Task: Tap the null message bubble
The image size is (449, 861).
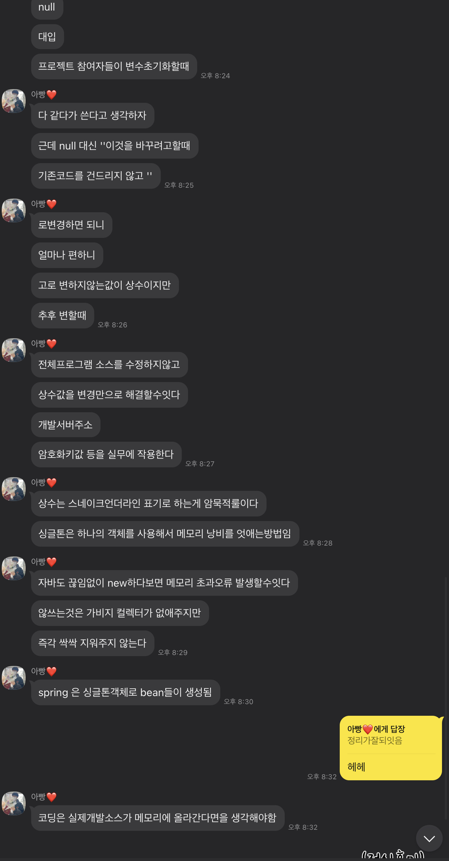Action: [47, 7]
